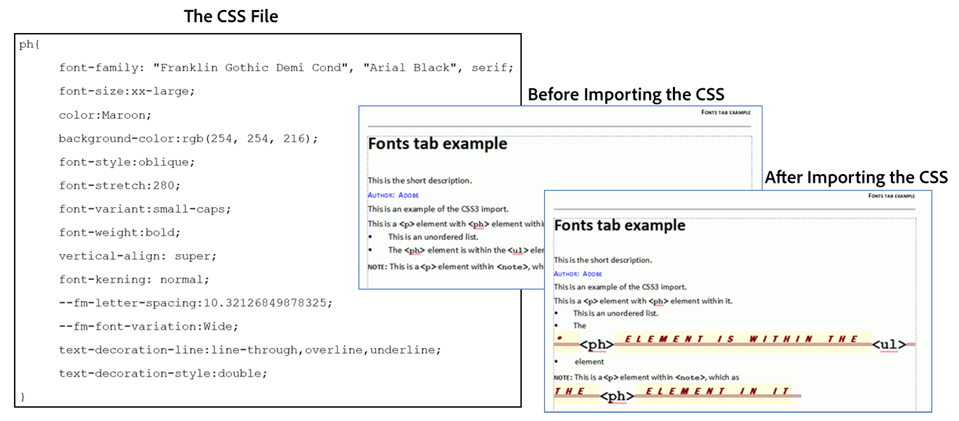Select the font-family line in the CSS code
This screenshot has height=421, width=959.
click(285, 68)
